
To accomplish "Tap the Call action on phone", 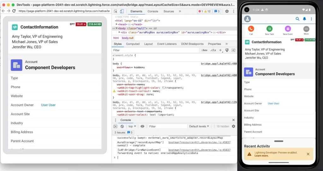I will click(x=251, y=30).
